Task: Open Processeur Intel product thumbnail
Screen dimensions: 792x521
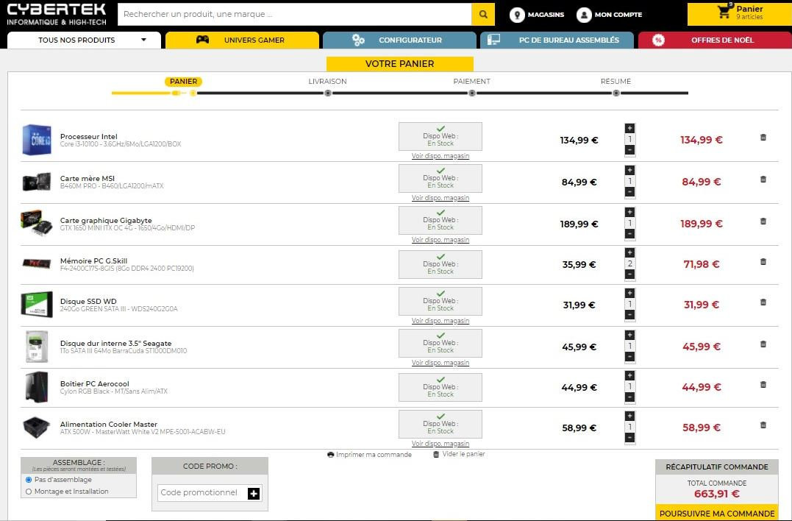Action: tap(37, 140)
